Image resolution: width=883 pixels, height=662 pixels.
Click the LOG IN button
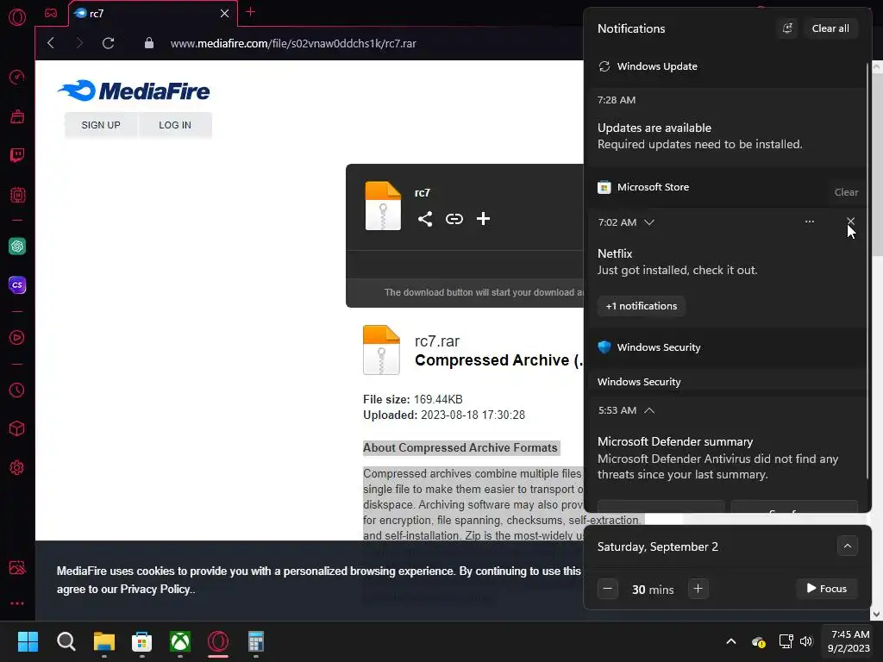pos(175,125)
